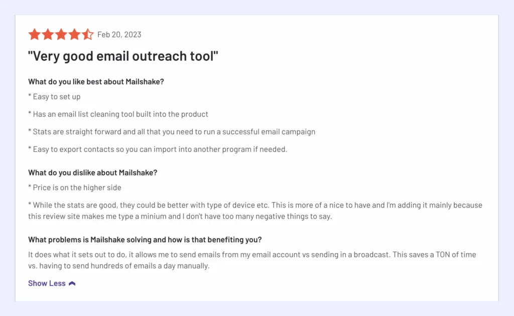The image size is (514, 316).
Task: Click the upward arrow to hide review details
Action: 72,283
